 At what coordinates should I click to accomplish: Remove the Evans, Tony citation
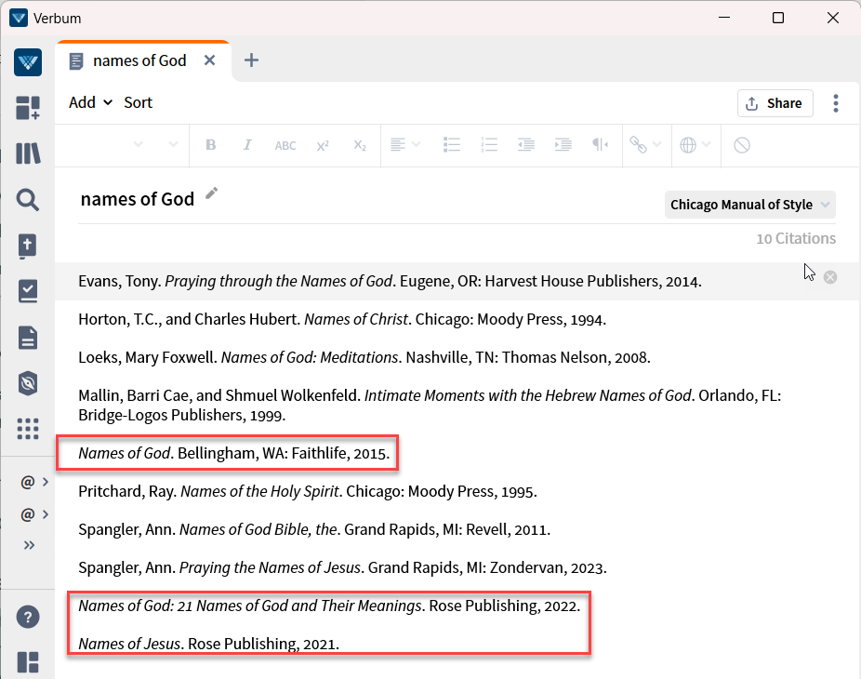[830, 277]
